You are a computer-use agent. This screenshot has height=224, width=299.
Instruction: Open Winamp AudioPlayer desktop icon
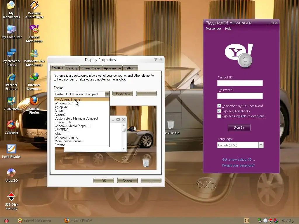click(x=34, y=10)
